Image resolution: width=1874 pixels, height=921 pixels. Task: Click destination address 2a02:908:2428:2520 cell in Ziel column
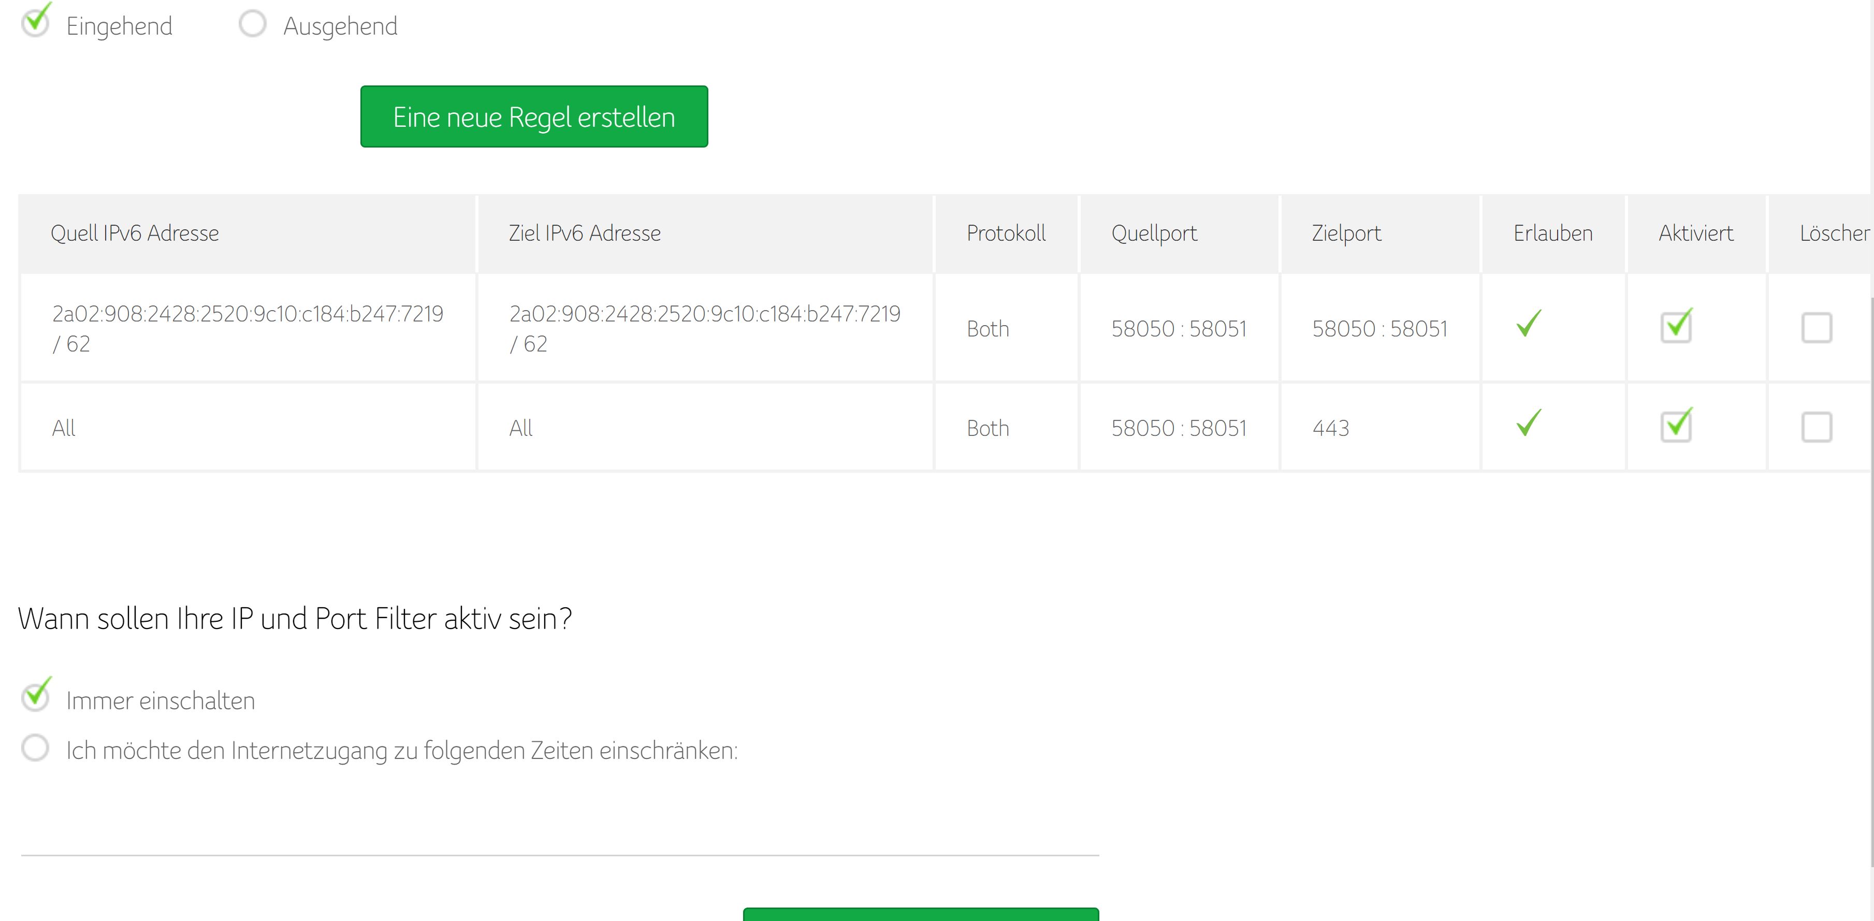pos(705,328)
